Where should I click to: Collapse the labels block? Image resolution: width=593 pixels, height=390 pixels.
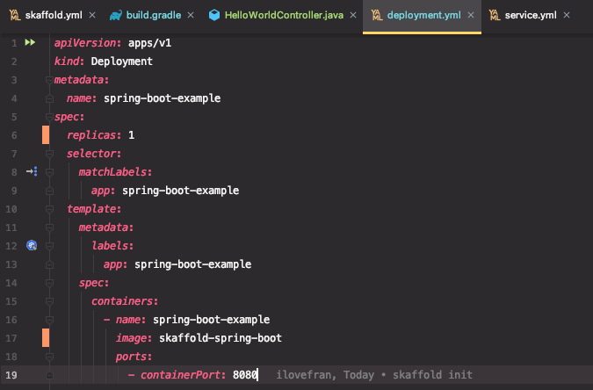[x=49, y=246]
